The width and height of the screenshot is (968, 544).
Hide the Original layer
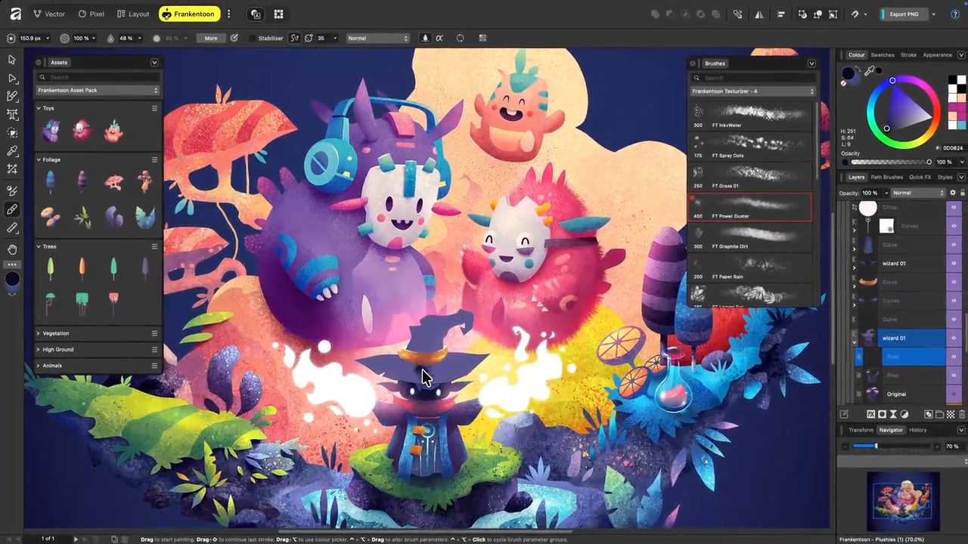pyautogui.click(x=953, y=394)
